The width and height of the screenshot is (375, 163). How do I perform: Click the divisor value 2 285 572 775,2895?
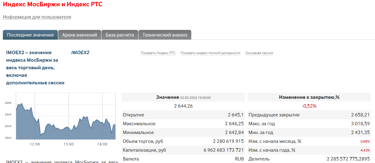click(x=348, y=159)
